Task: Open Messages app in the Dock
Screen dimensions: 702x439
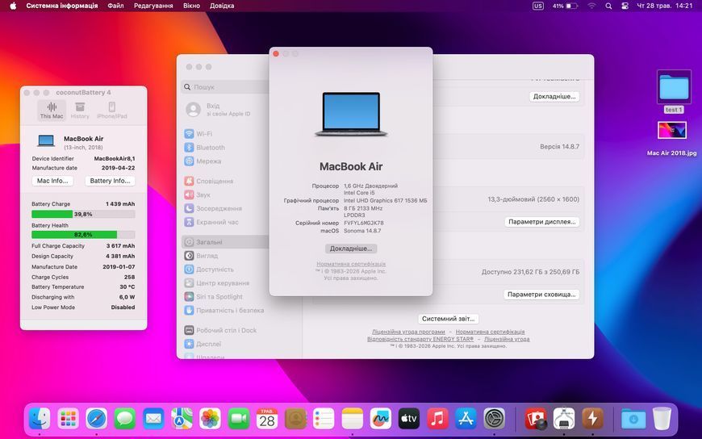Action: (x=125, y=419)
